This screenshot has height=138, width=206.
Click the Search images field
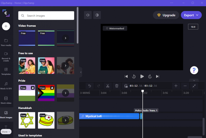(46, 16)
